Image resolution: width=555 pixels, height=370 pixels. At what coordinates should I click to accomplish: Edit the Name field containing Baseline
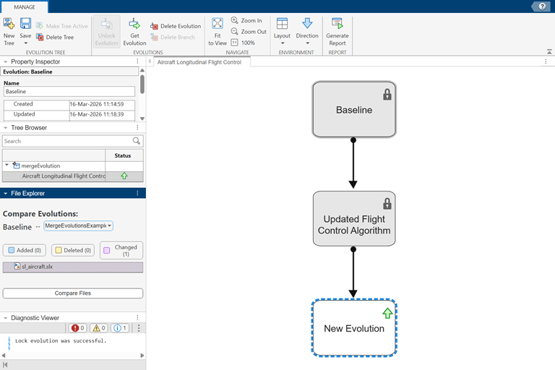[69, 91]
